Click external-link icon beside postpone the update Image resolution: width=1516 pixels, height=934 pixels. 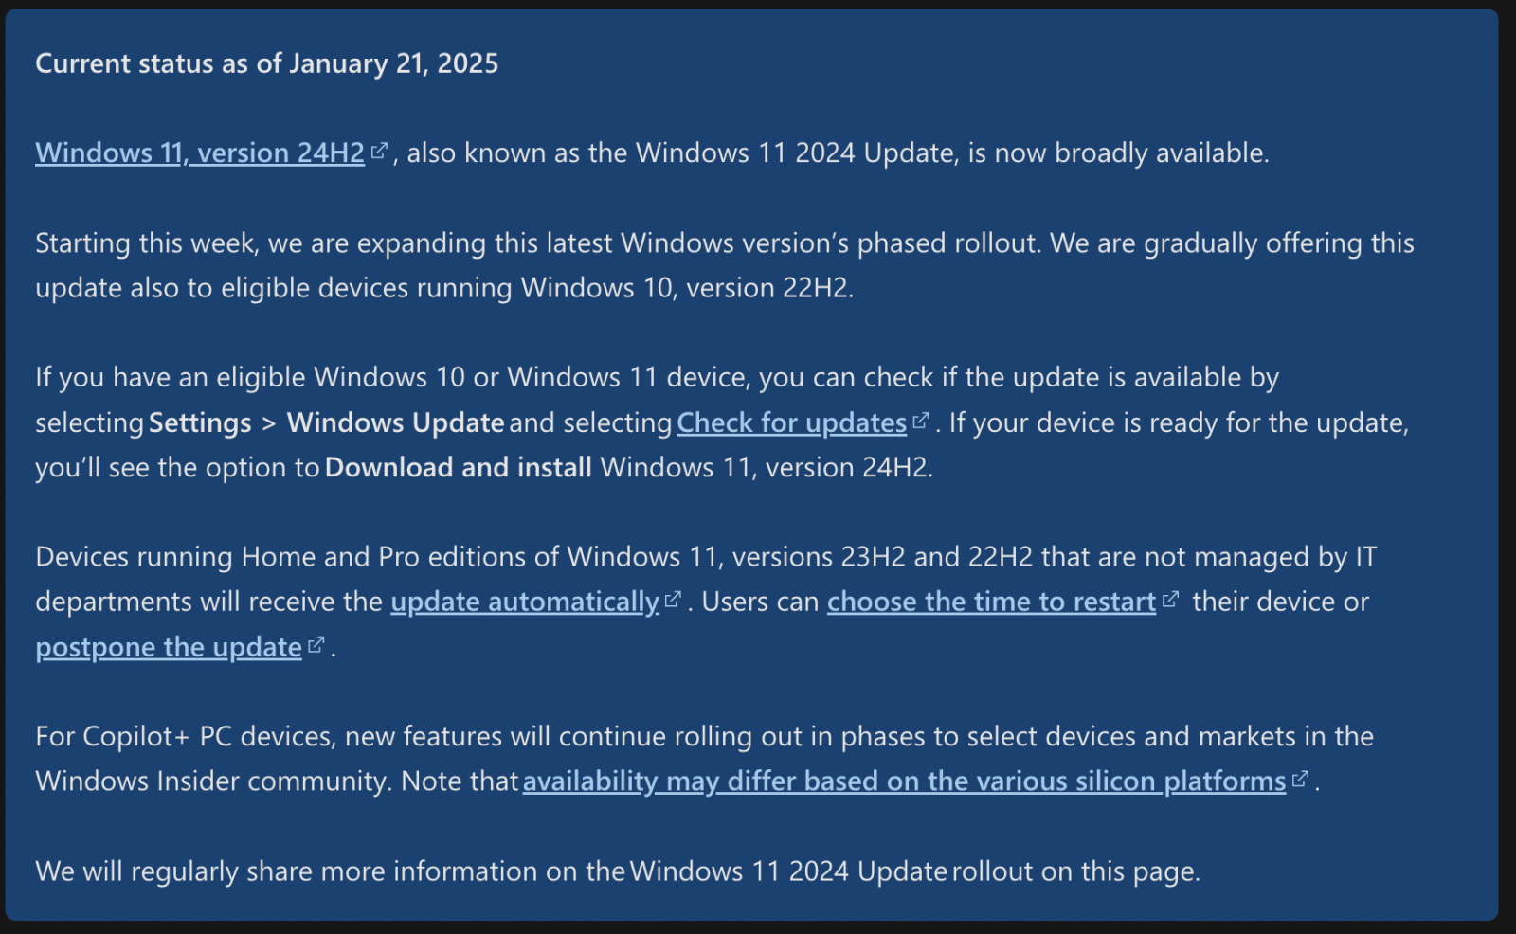[x=316, y=645]
